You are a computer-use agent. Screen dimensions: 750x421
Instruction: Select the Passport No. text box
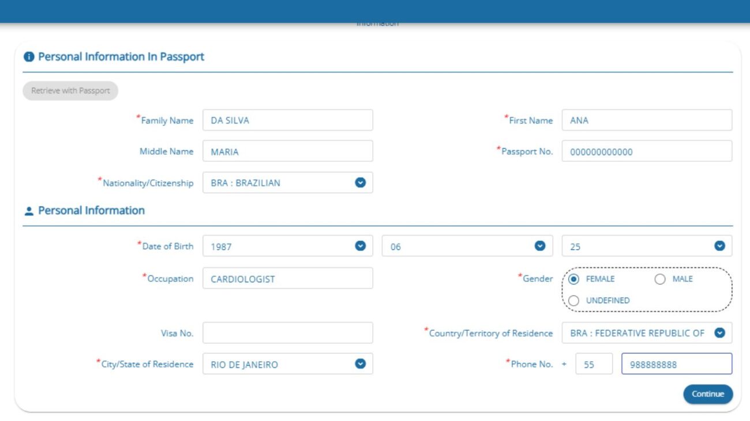tap(646, 151)
